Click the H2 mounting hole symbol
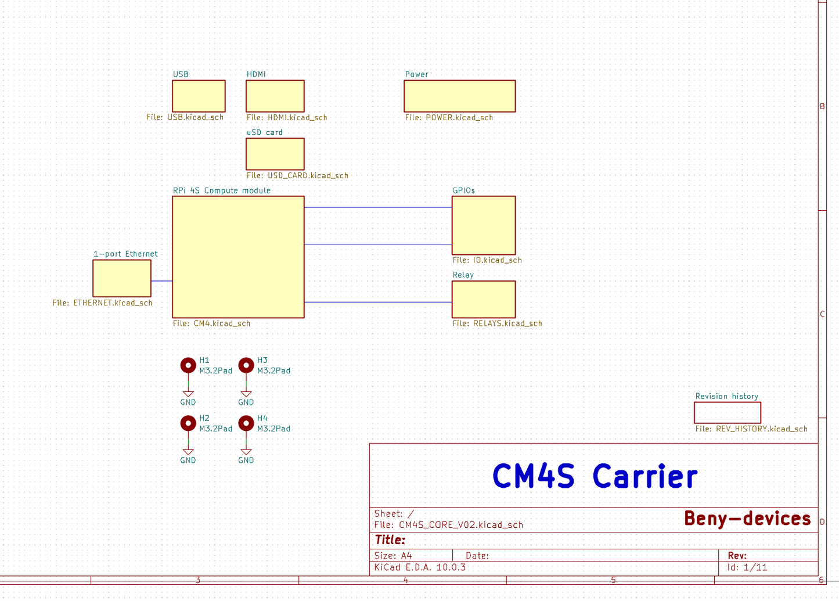 pos(188,423)
